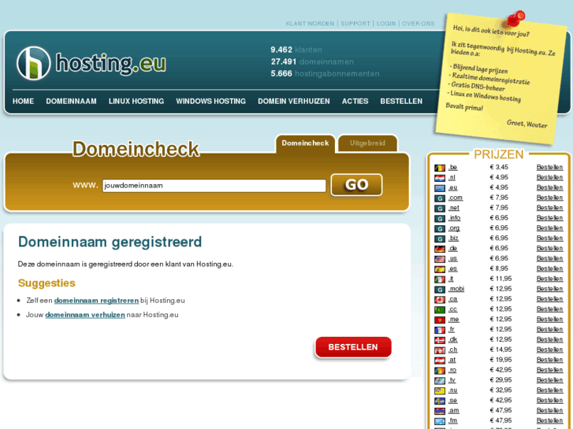Follow the domeinnaam registreren link

pyautogui.click(x=96, y=301)
